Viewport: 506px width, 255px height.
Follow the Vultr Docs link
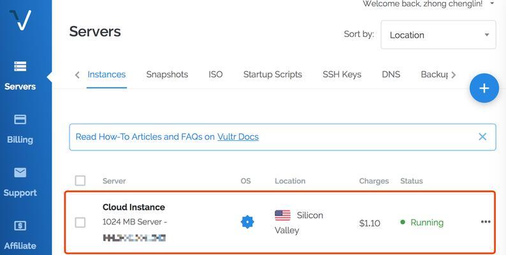click(238, 137)
